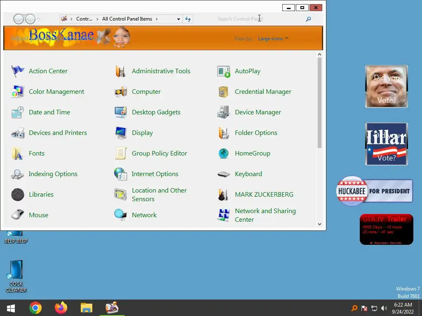Click the Huckabee For President gadget
The width and height of the screenshot is (422, 316).
click(374, 191)
